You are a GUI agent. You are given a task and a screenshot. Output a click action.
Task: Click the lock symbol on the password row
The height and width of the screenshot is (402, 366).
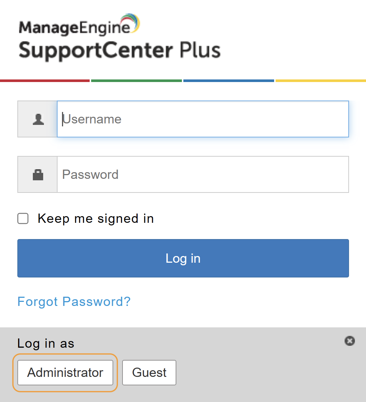37,174
